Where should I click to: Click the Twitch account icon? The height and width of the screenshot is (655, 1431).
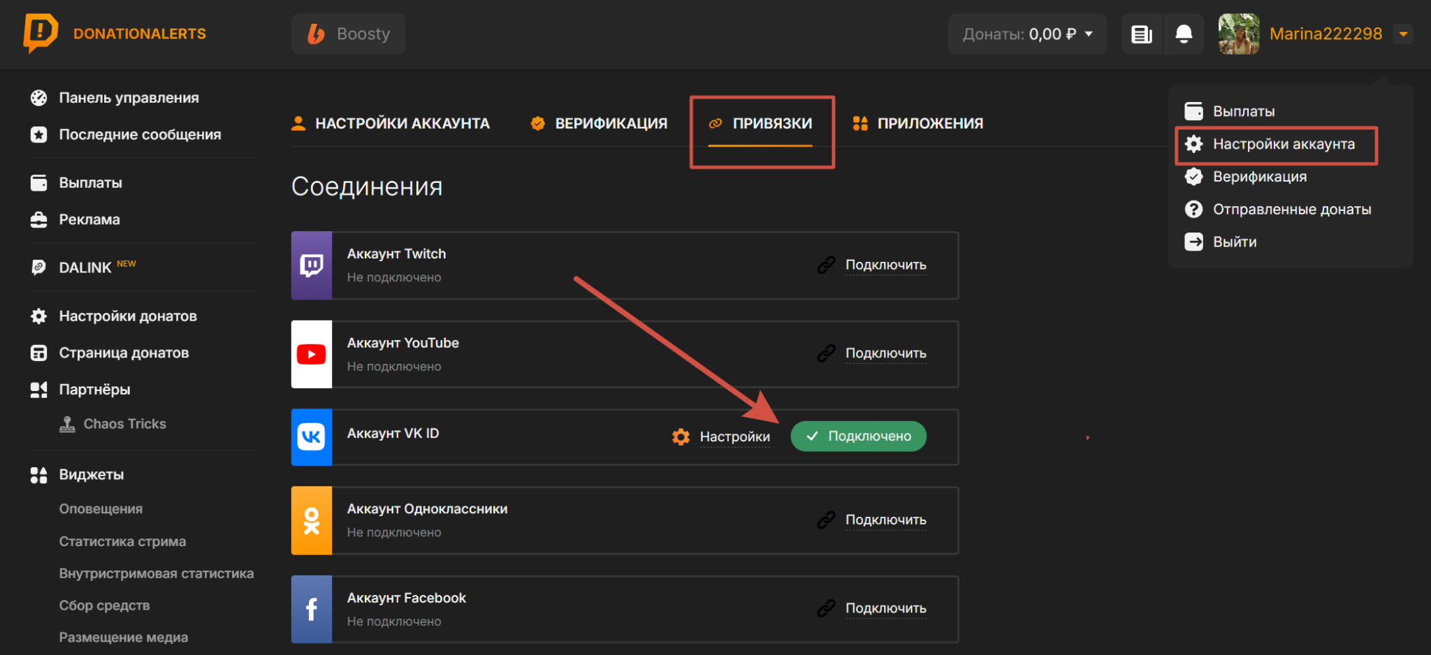coord(312,265)
